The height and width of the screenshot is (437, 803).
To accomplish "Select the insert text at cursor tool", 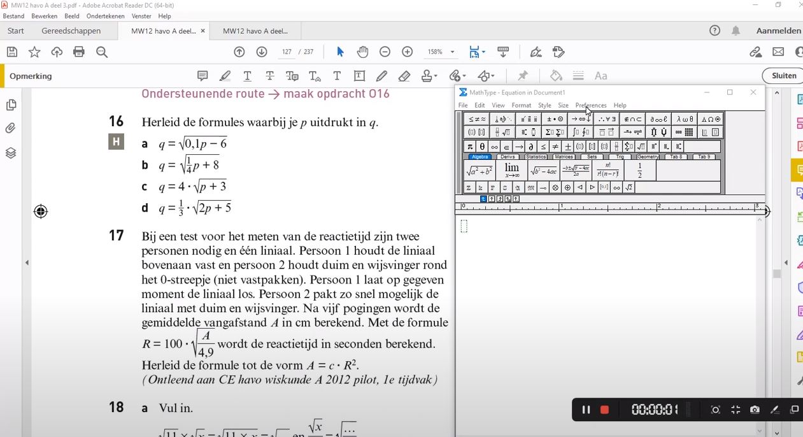I will pyautogui.click(x=315, y=76).
